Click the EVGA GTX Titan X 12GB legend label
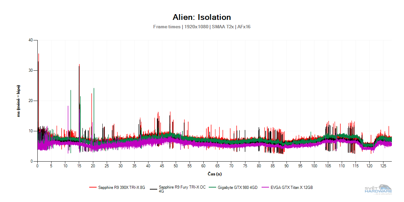The image size is (404, 202). click(292, 188)
